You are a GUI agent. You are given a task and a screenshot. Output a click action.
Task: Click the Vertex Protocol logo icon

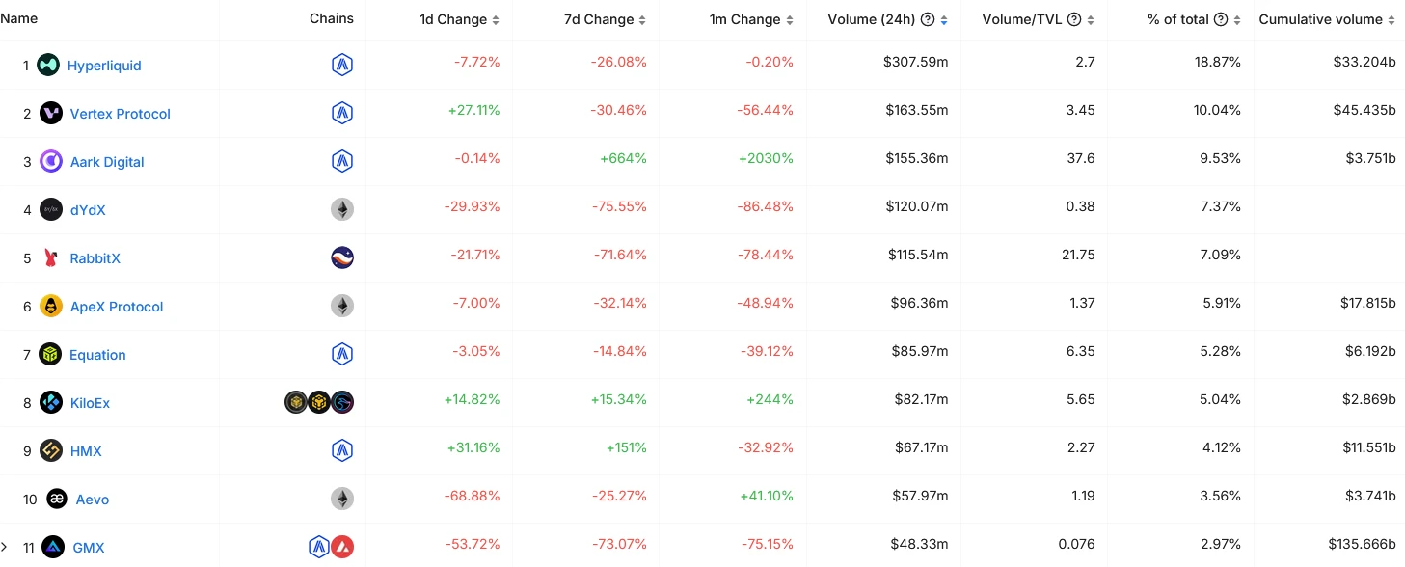pyautogui.click(x=51, y=114)
